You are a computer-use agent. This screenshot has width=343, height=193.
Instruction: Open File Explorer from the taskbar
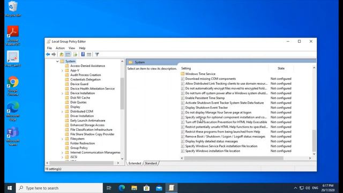(134, 188)
